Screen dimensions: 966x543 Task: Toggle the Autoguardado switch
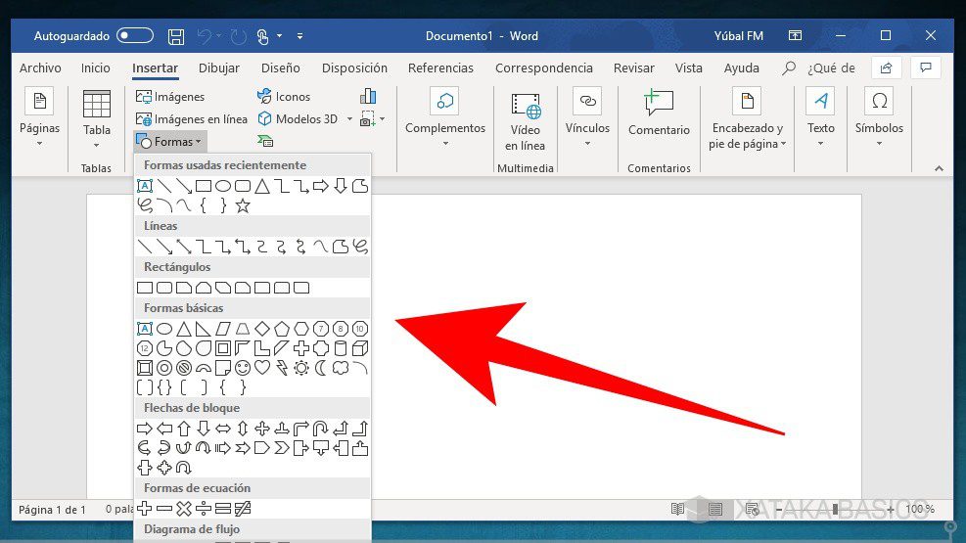click(135, 35)
